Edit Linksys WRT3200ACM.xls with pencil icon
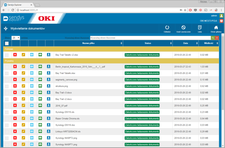225x148 pixels. [23, 131]
